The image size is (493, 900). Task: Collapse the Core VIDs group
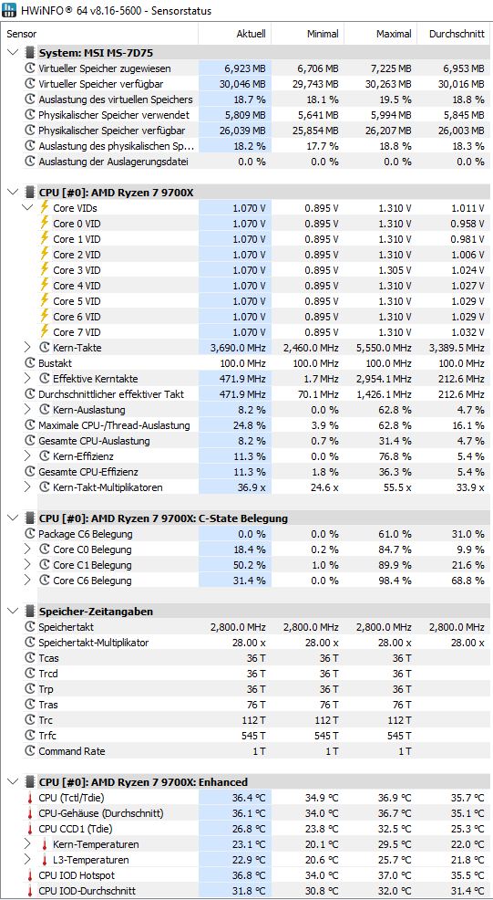click(x=28, y=208)
